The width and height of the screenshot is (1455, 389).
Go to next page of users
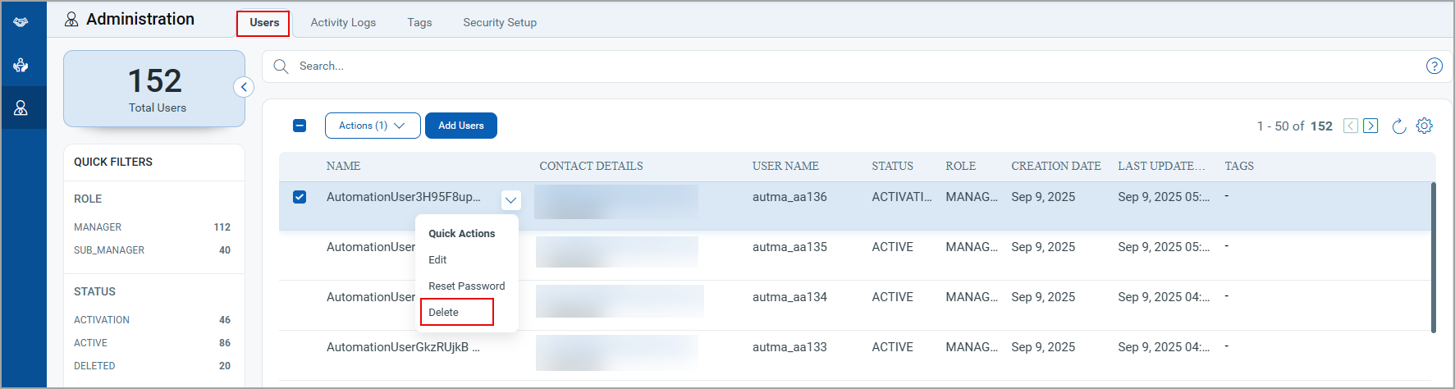[x=1370, y=126]
